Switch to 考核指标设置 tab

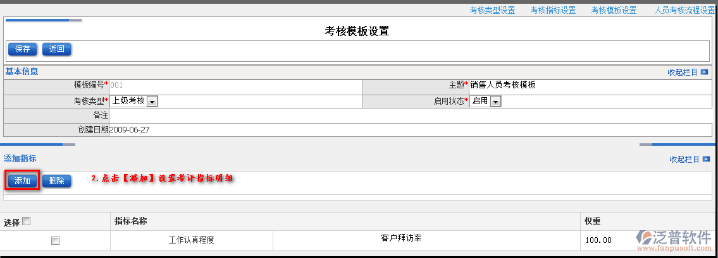[x=552, y=11]
